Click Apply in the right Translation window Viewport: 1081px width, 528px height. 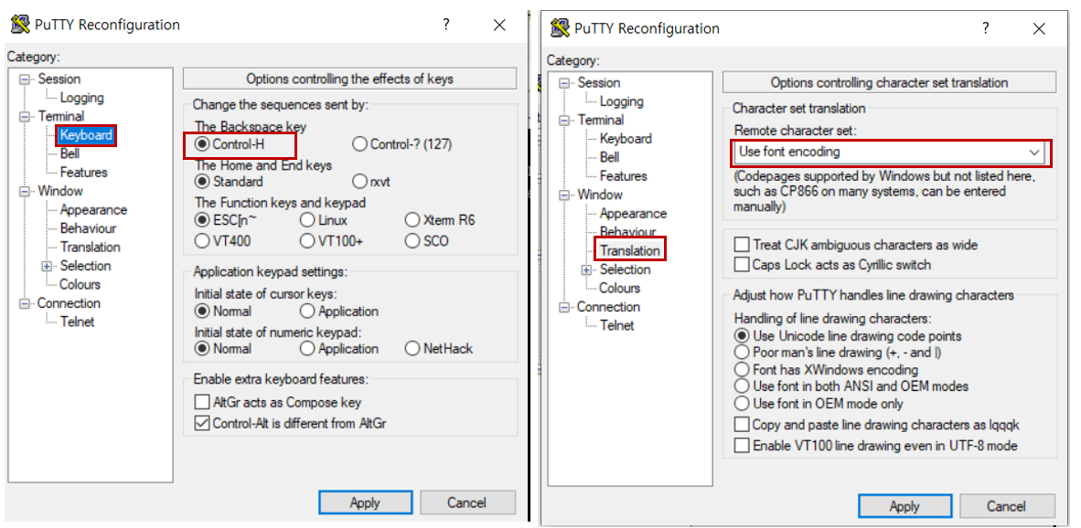pos(904,506)
